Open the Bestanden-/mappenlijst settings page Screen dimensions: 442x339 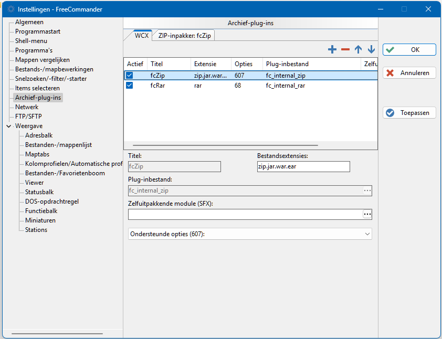pyautogui.click(x=58, y=145)
